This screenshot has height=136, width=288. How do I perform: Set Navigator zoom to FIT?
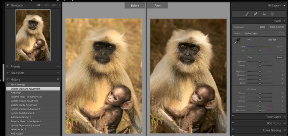click(39, 5)
